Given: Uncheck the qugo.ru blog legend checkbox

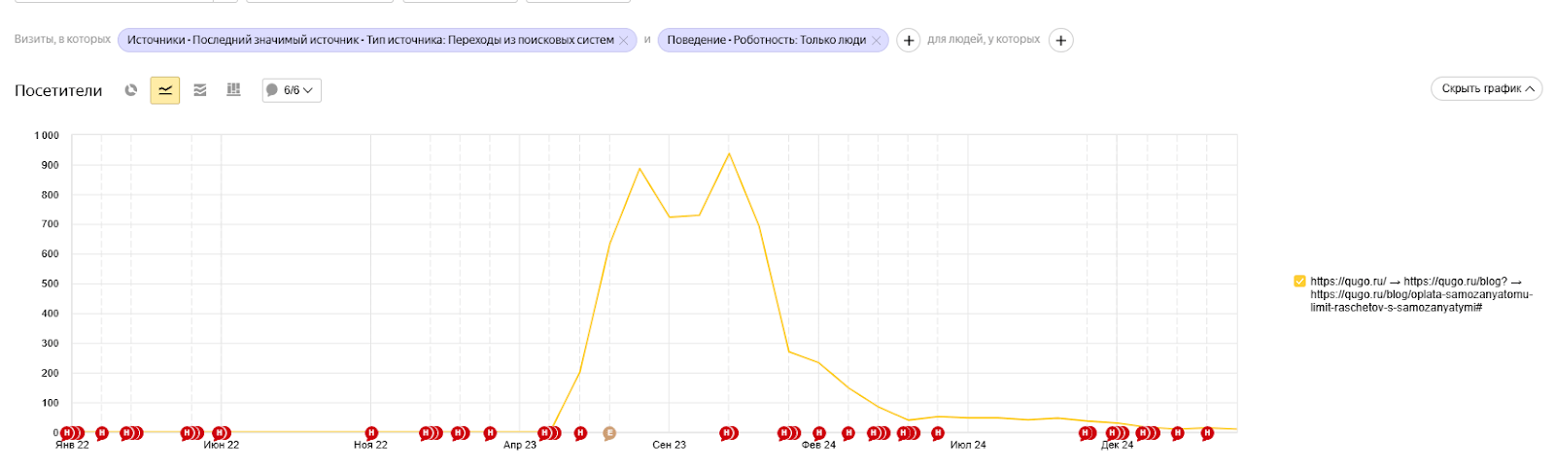Looking at the screenshot, I should point(1299,282).
